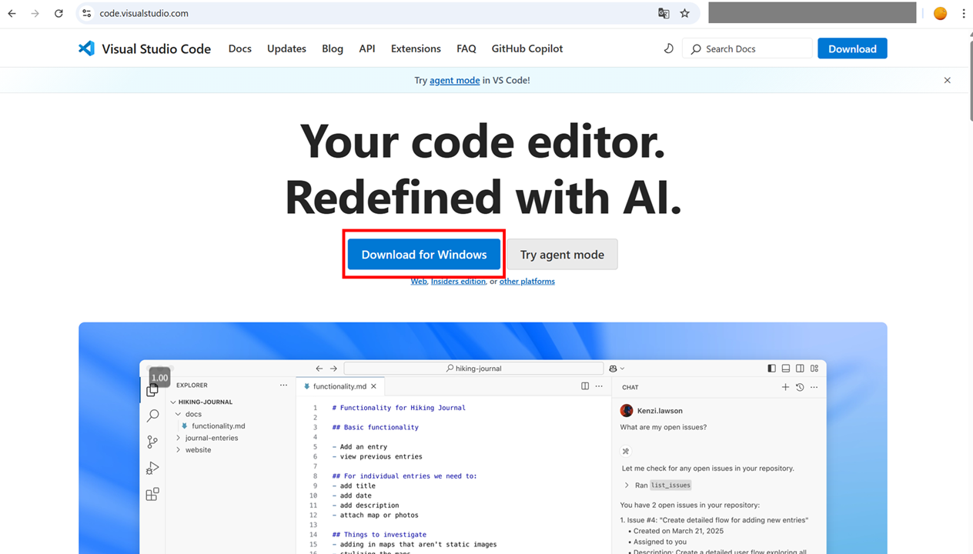
Task: Click the browser back arrow
Action: pos(12,13)
